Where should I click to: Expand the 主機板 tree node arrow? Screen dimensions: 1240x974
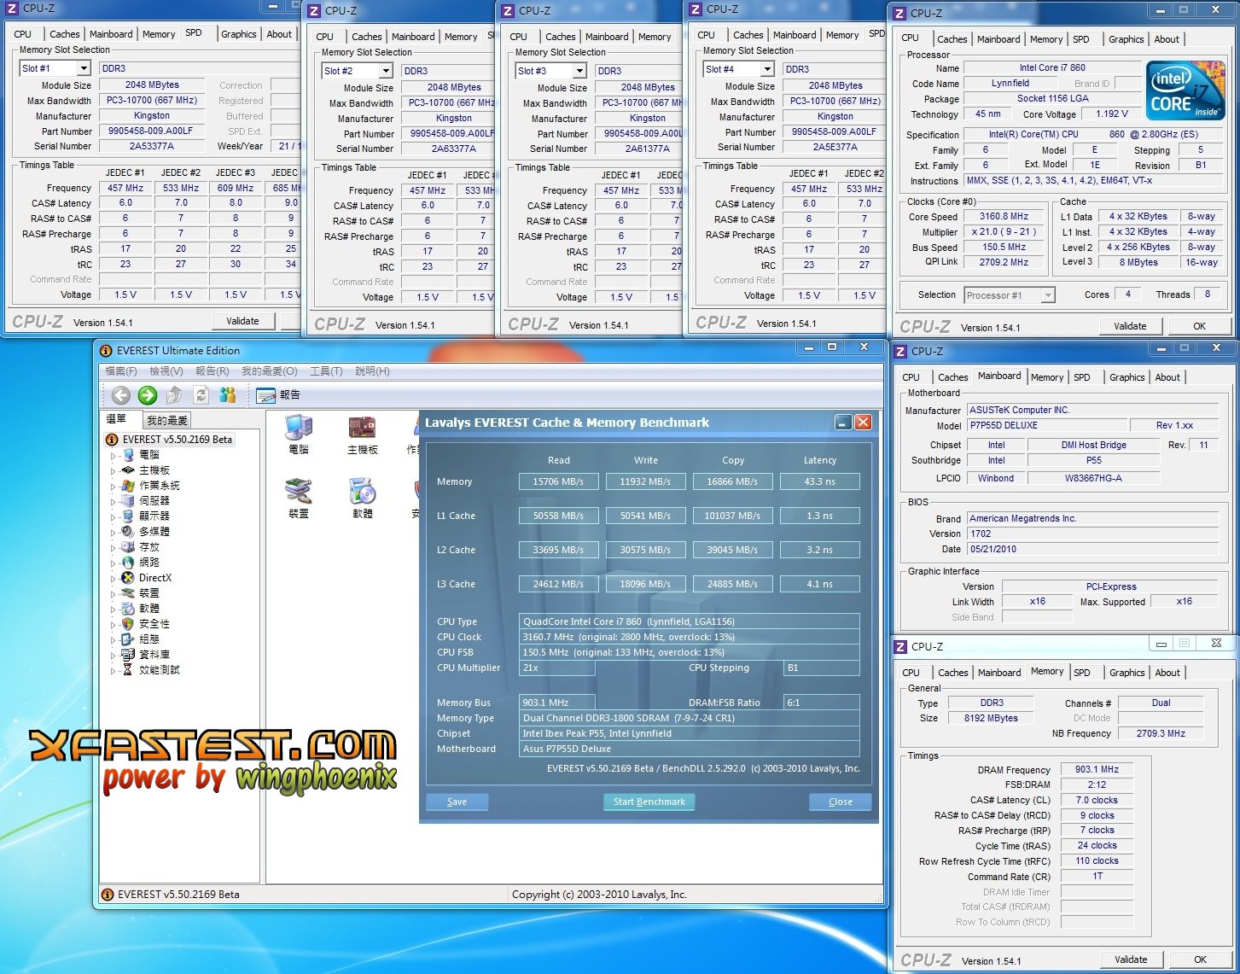coord(113,471)
